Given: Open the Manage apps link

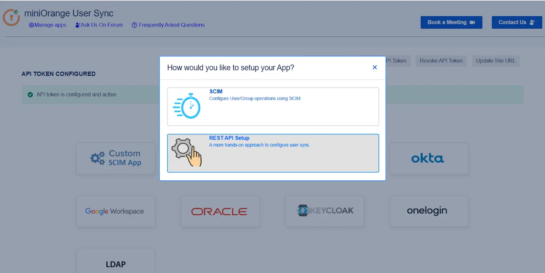Looking at the screenshot, I should [x=48, y=25].
